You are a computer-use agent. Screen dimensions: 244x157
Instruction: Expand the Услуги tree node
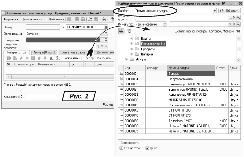pos(127,59)
